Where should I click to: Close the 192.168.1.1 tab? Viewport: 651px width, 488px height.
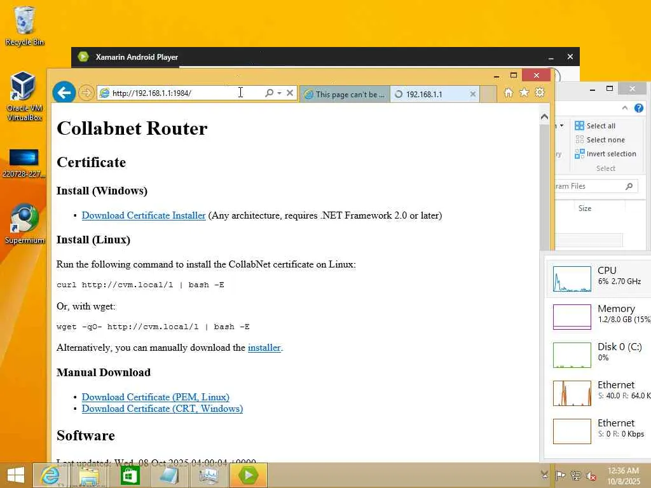point(472,94)
